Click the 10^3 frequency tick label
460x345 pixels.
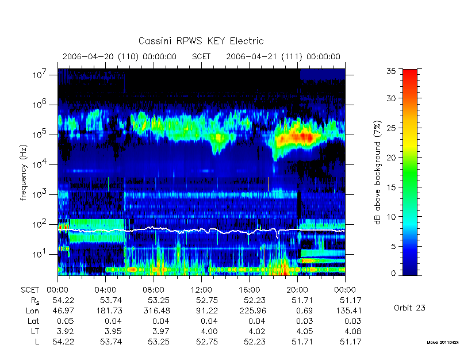click(40, 194)
